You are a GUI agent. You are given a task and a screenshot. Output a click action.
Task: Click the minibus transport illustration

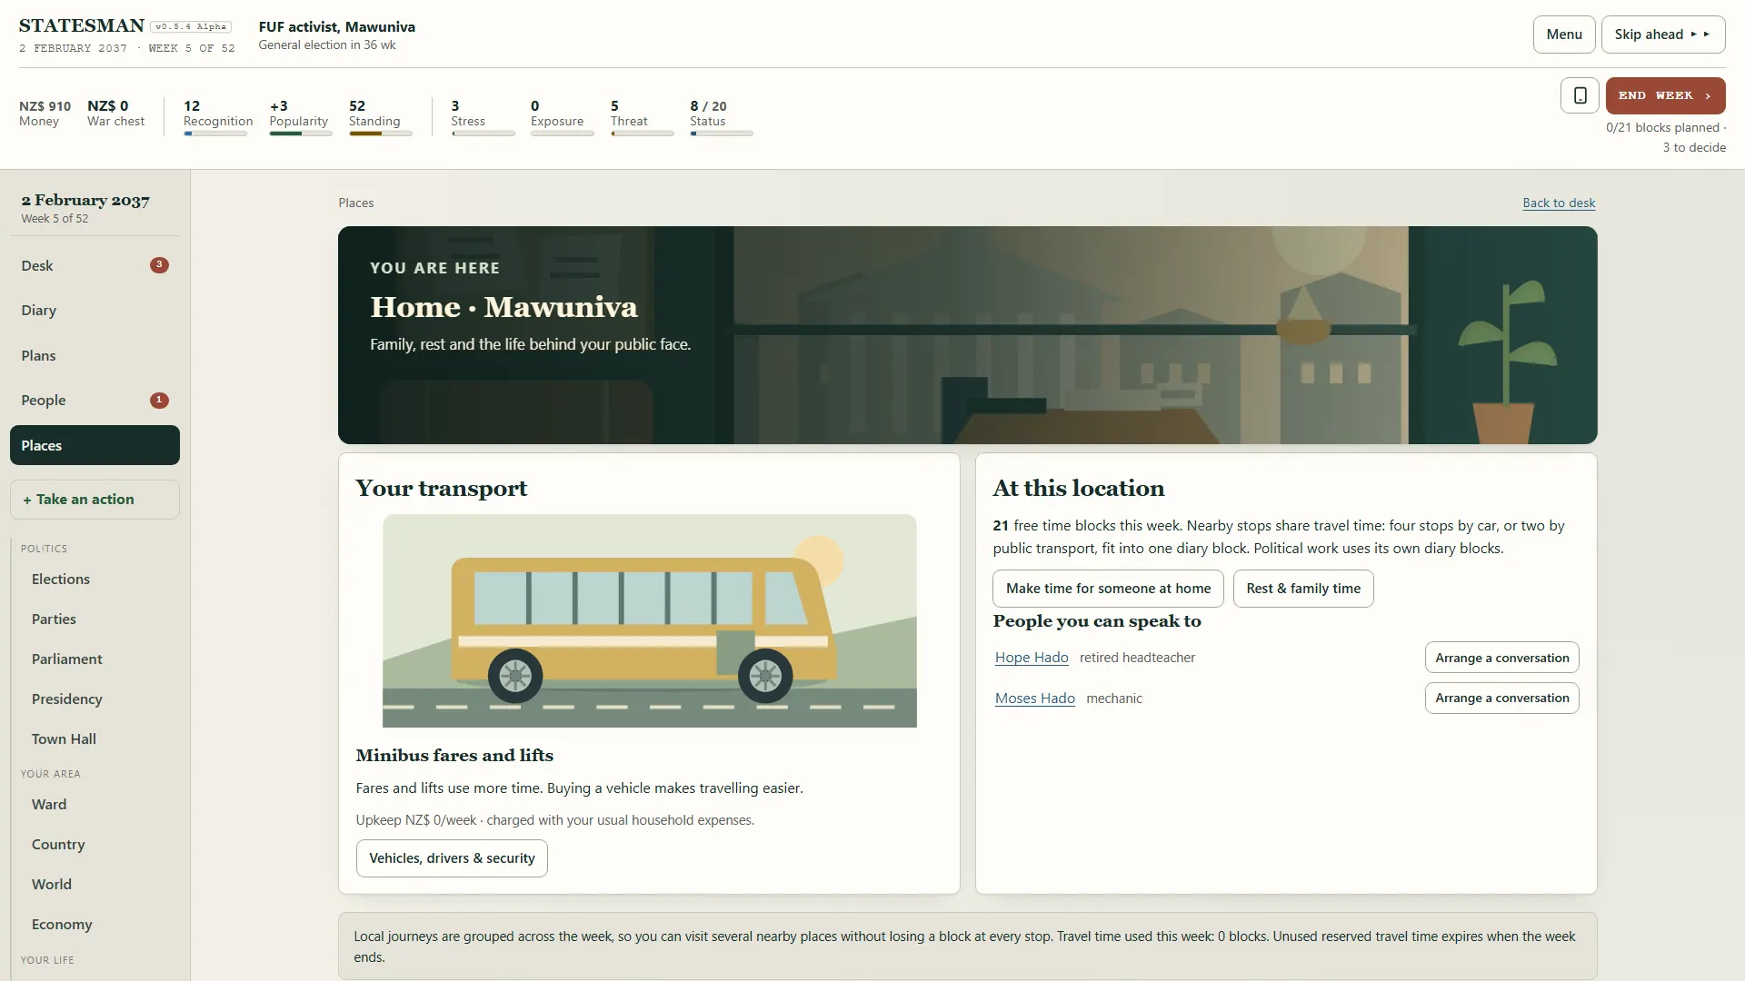click(649, 620)
